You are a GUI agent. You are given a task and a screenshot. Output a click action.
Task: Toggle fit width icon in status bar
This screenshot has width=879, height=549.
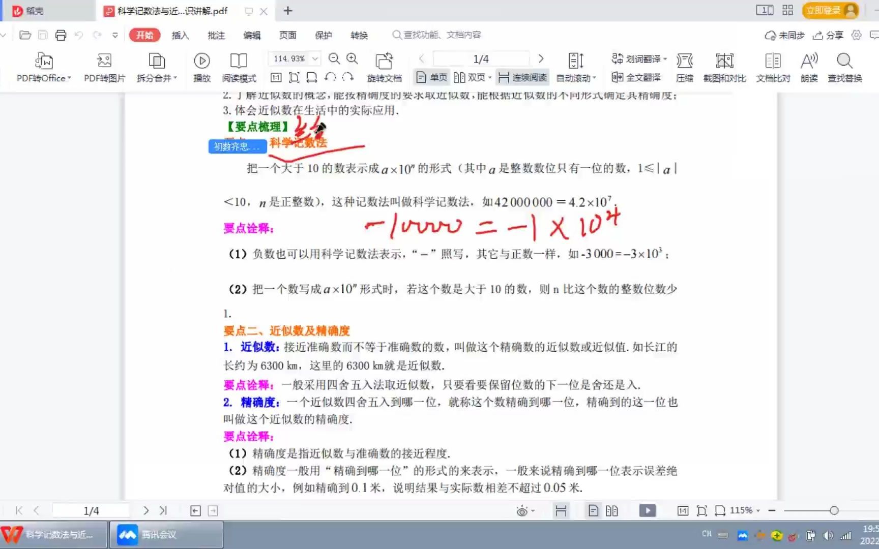[x=720, y=510]
